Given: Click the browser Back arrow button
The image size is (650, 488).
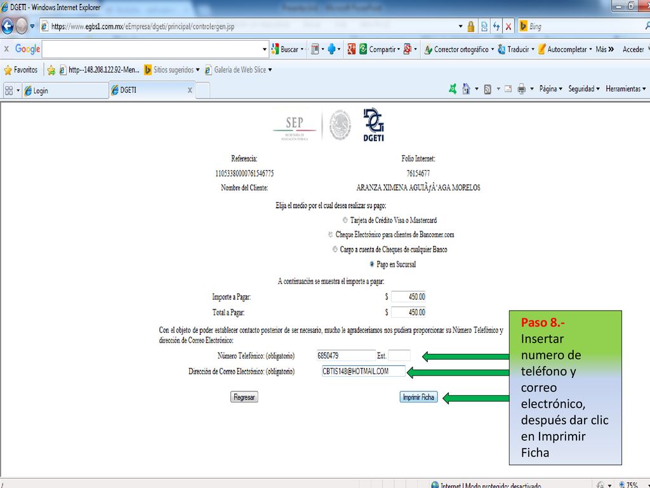Looking at the screenshot, I should point(8,26).
